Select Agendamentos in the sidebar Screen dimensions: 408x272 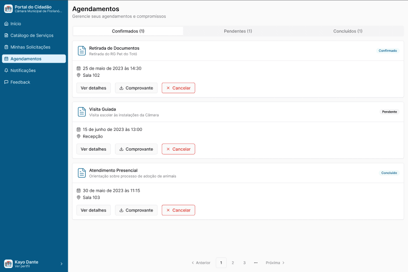pos(34,59)
